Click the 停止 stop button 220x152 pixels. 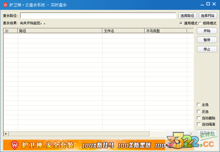[x=207, y=49]
